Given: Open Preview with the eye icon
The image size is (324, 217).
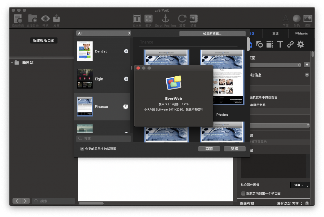Looking at the screenshot, I should [45, 19].
